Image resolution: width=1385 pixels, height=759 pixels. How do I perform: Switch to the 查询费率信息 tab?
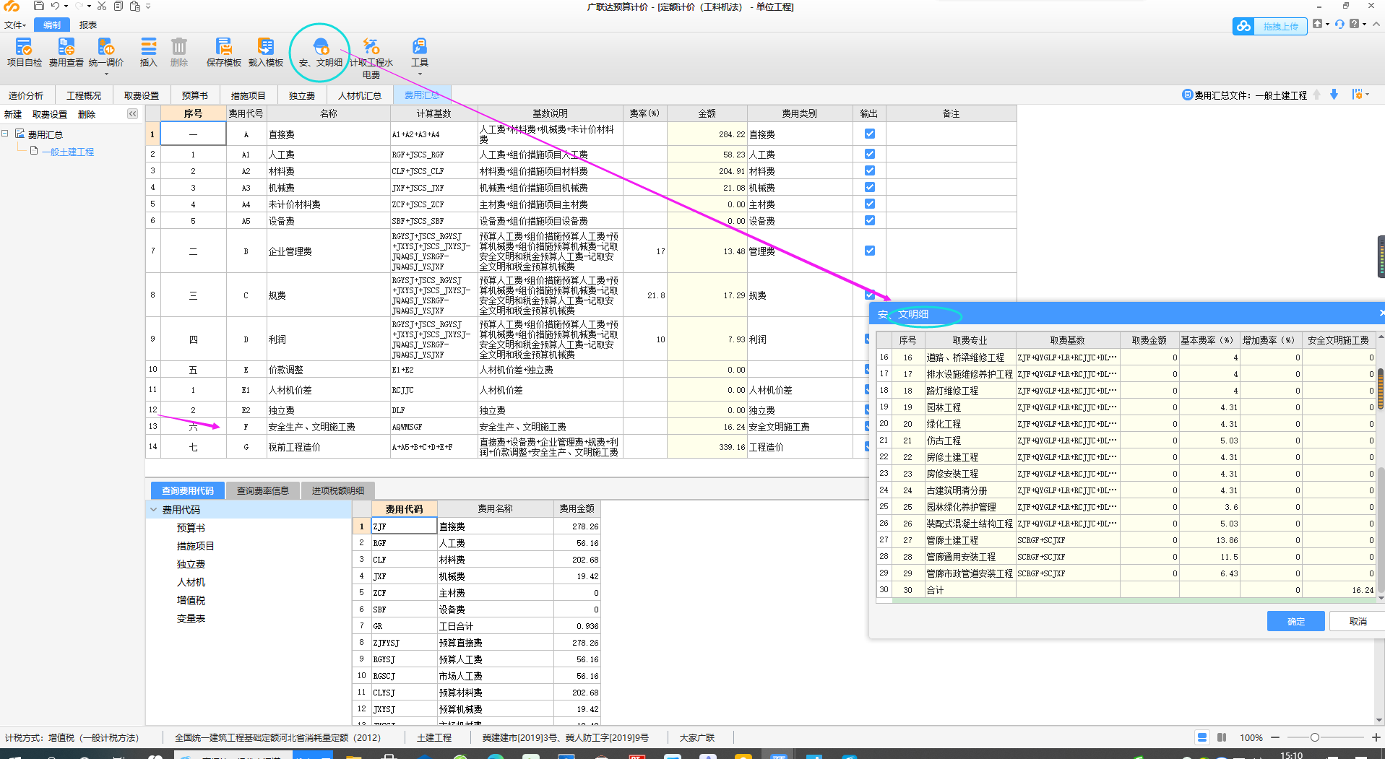tap(263, 490)
